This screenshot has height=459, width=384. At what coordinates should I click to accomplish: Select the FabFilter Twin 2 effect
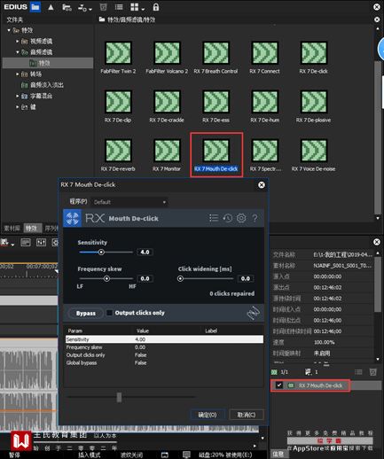(118, 58)
